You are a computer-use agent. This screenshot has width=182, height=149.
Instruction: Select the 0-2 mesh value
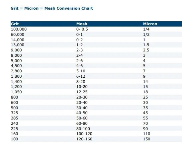79,40
